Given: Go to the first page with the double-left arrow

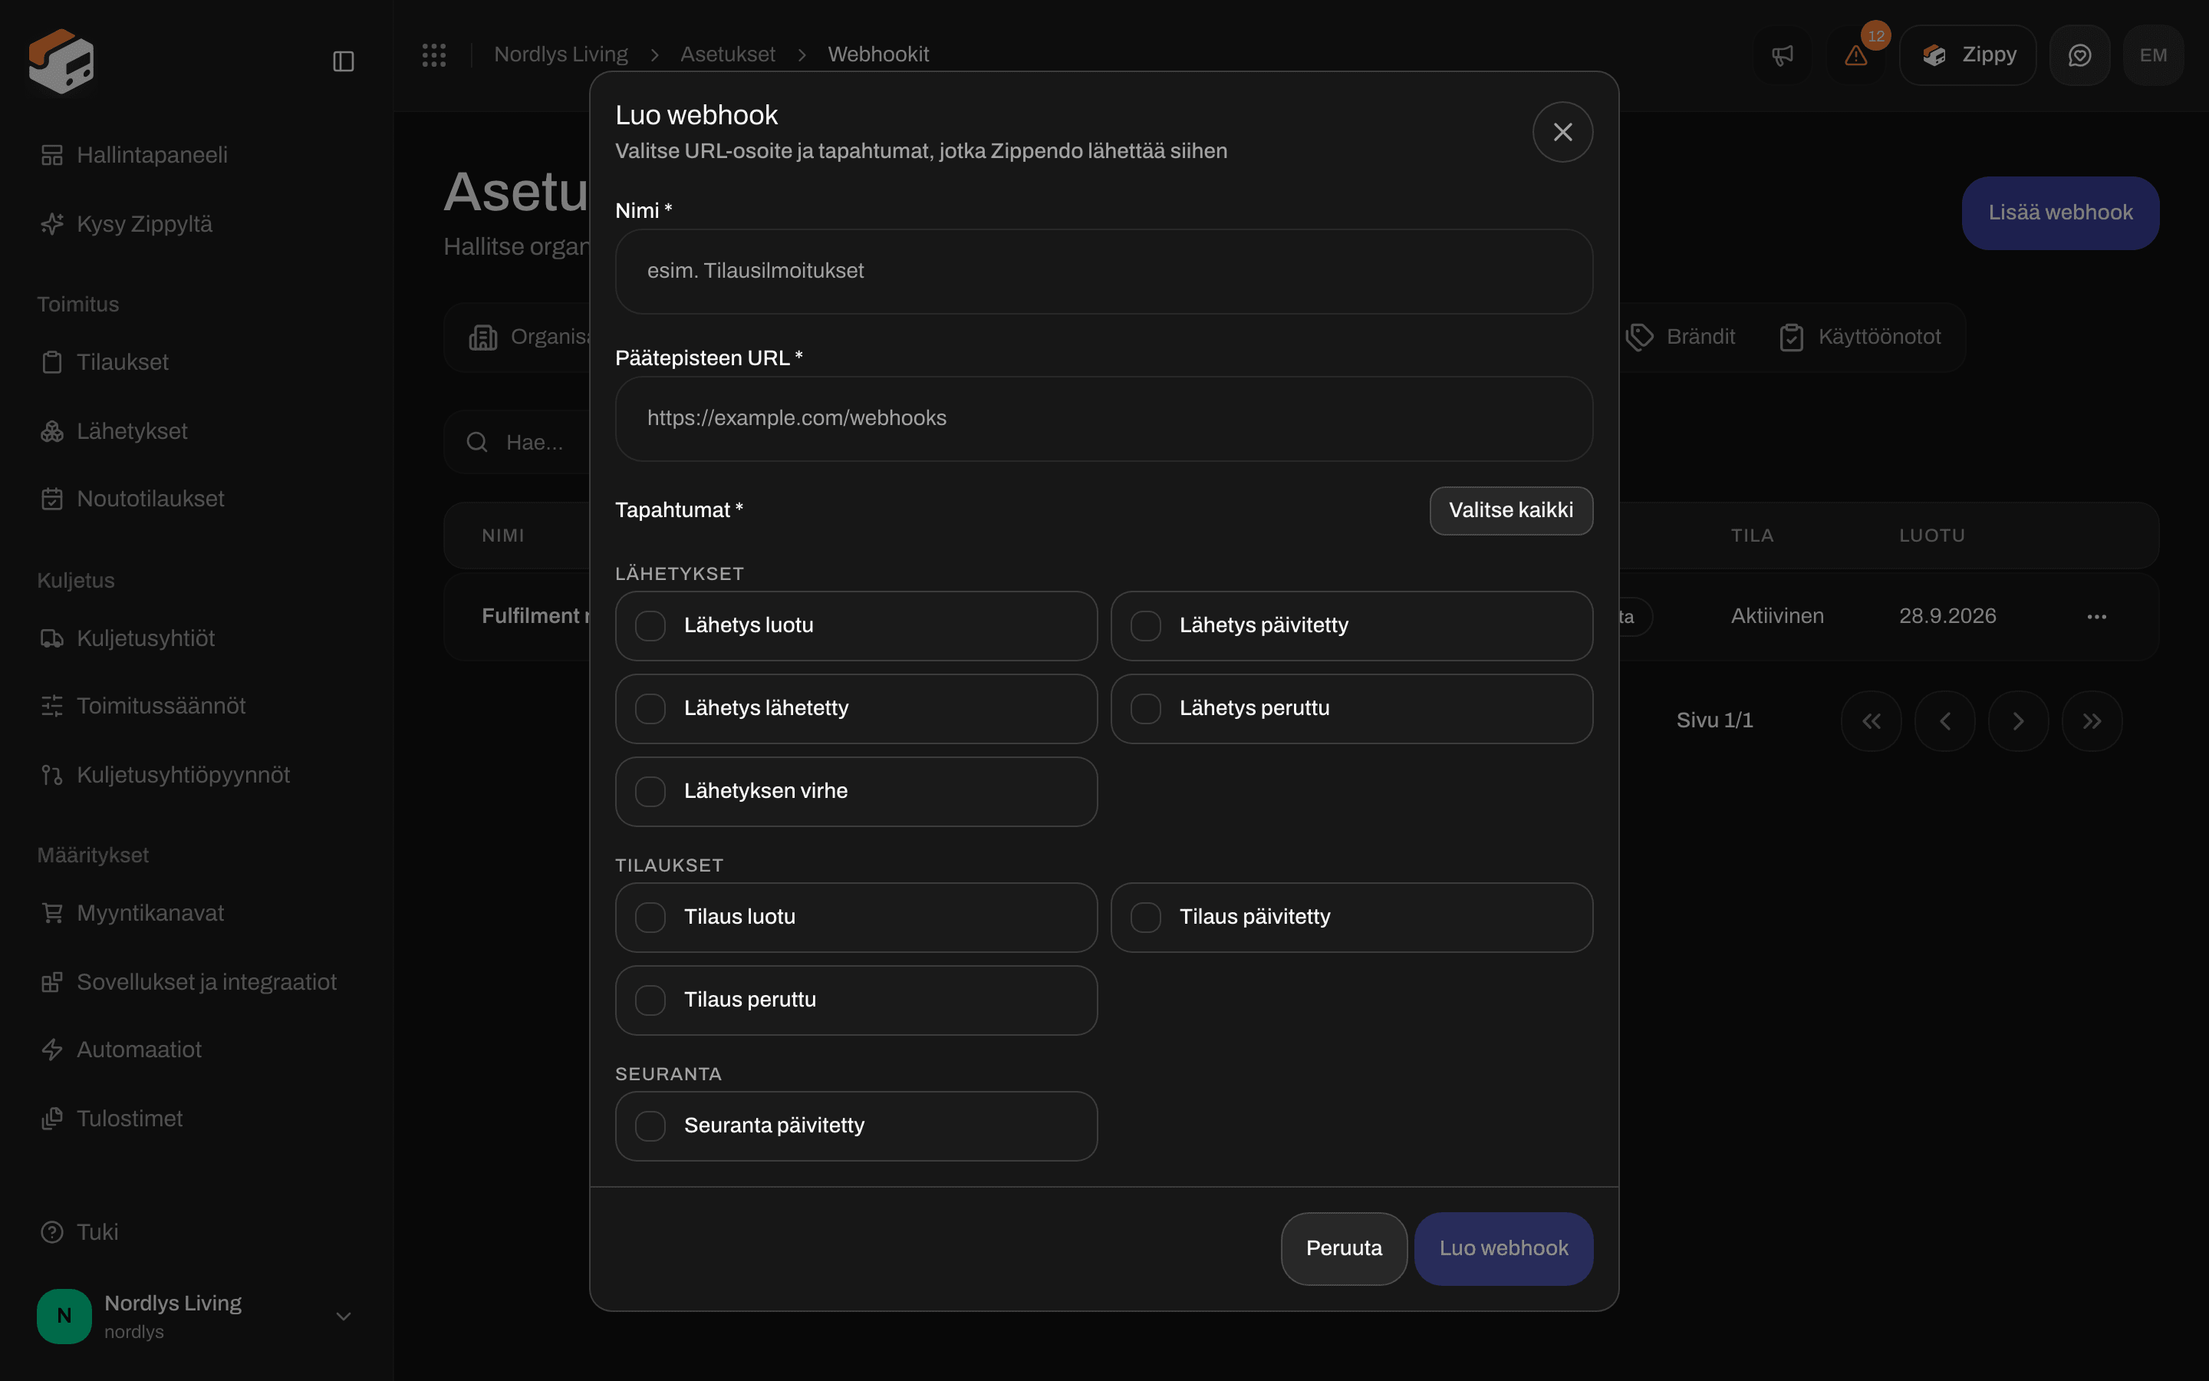Looking at the screenshot, I should click(1872, 720).
